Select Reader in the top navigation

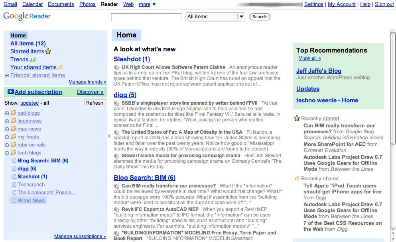109,4
